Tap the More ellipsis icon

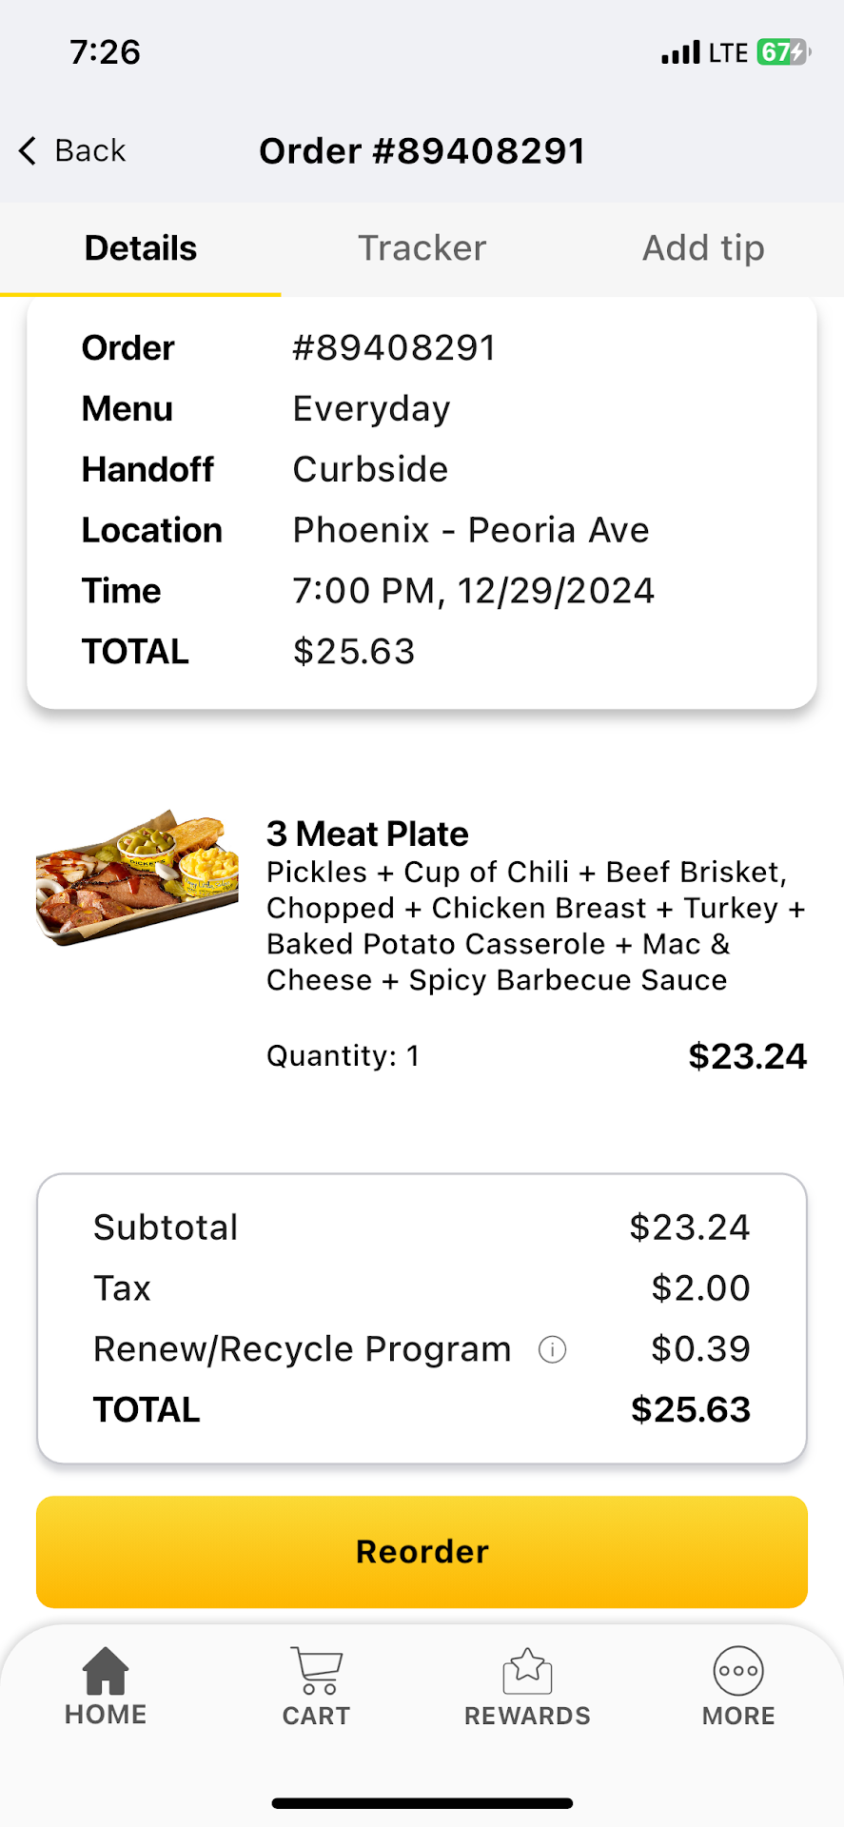[x=738, y=1672]
